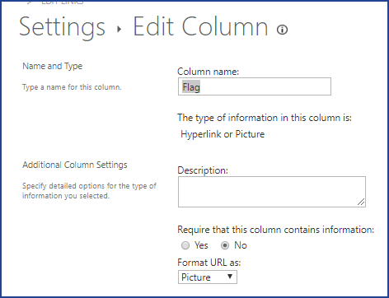Open the Format URL as dropdown
Image resolution: width=389 pixels, height=298 pixels.
click(x=208, y=277)
